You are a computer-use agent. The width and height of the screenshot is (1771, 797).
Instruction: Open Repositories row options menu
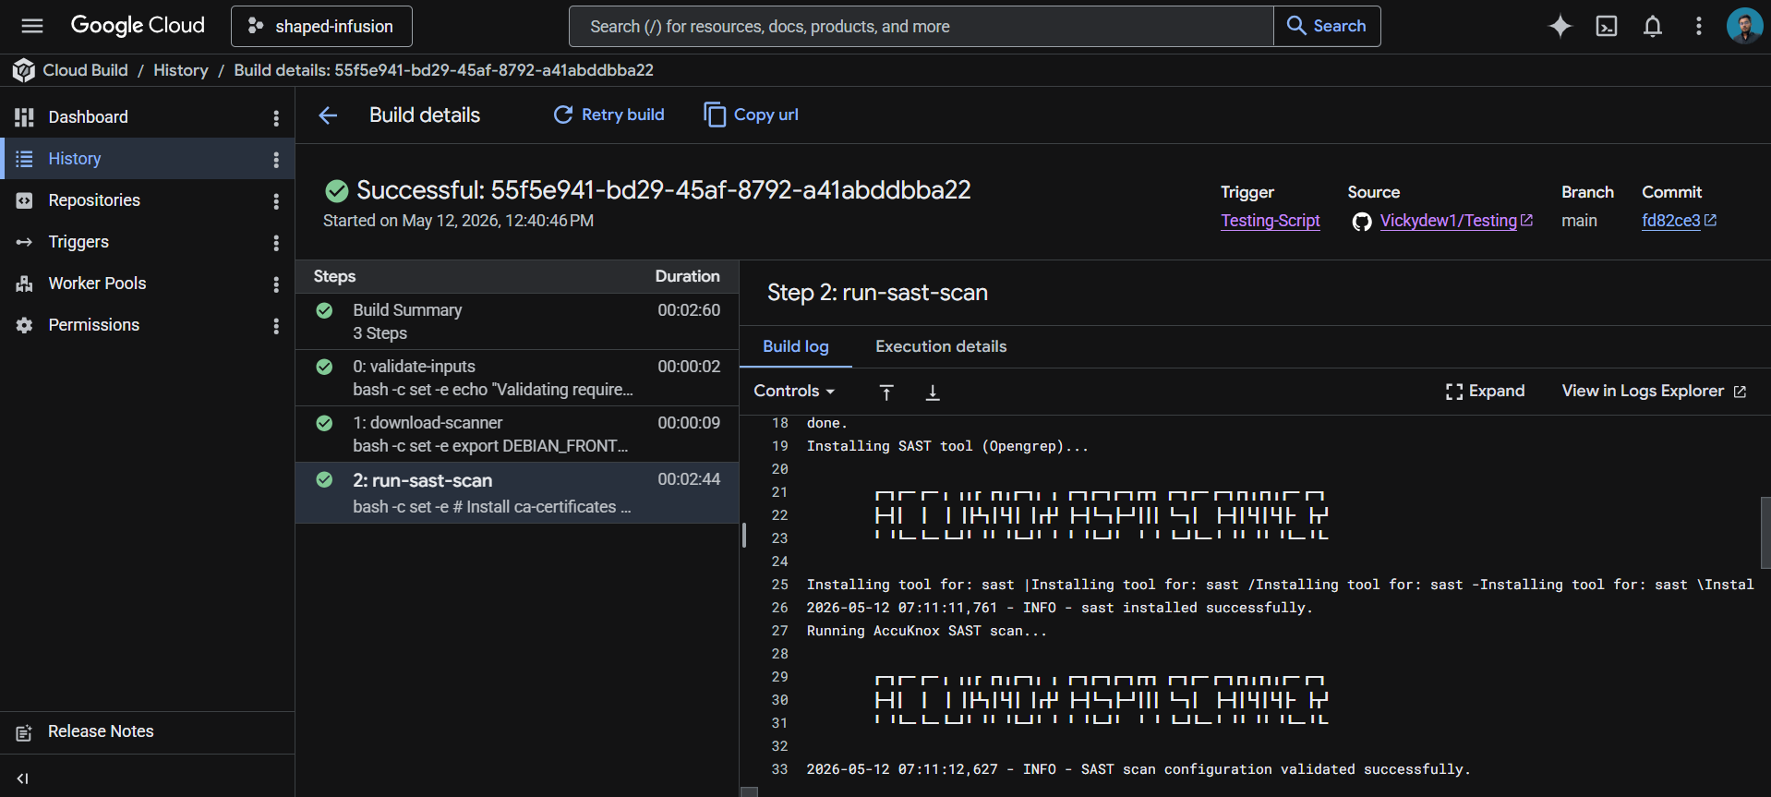point(276,200)
